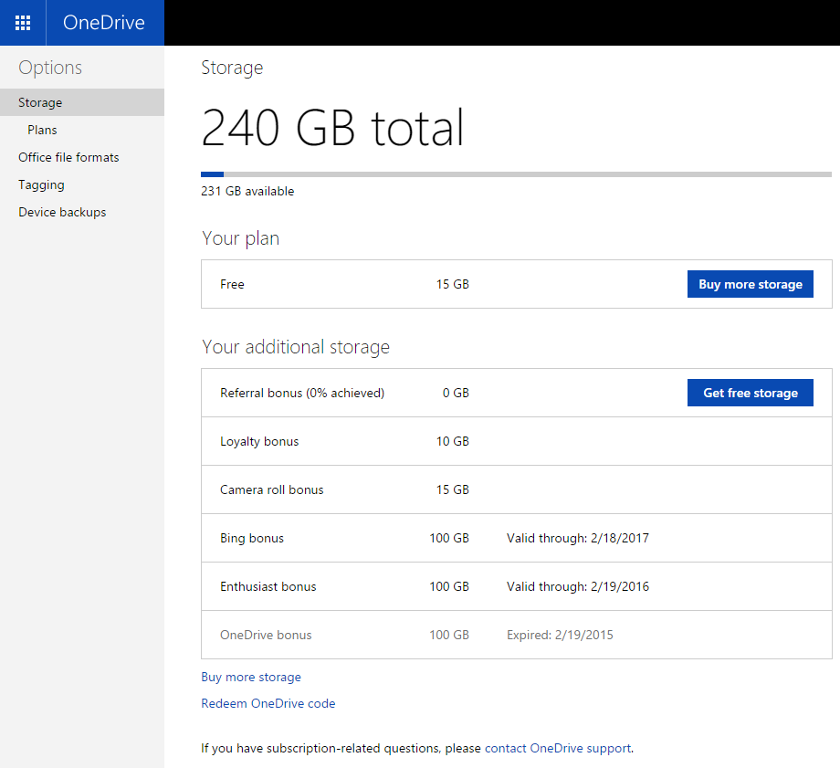Click the Get free storage button
840x768 pixels.
pyautogui.click(x=750, y=394)
